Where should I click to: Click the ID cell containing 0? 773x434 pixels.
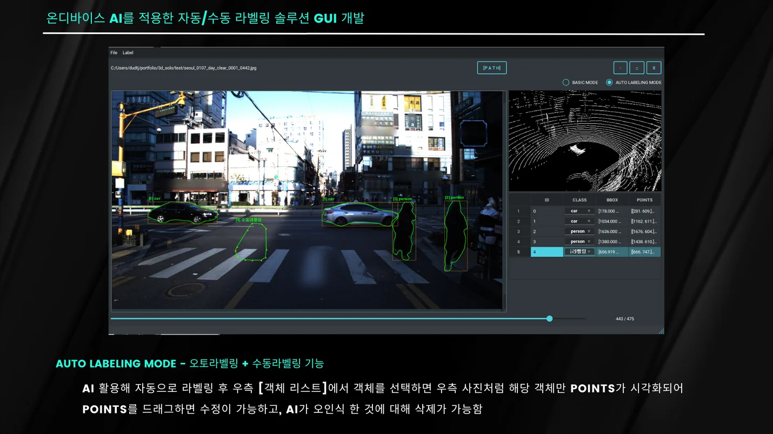pyautogui.click(x=547, y=211)
